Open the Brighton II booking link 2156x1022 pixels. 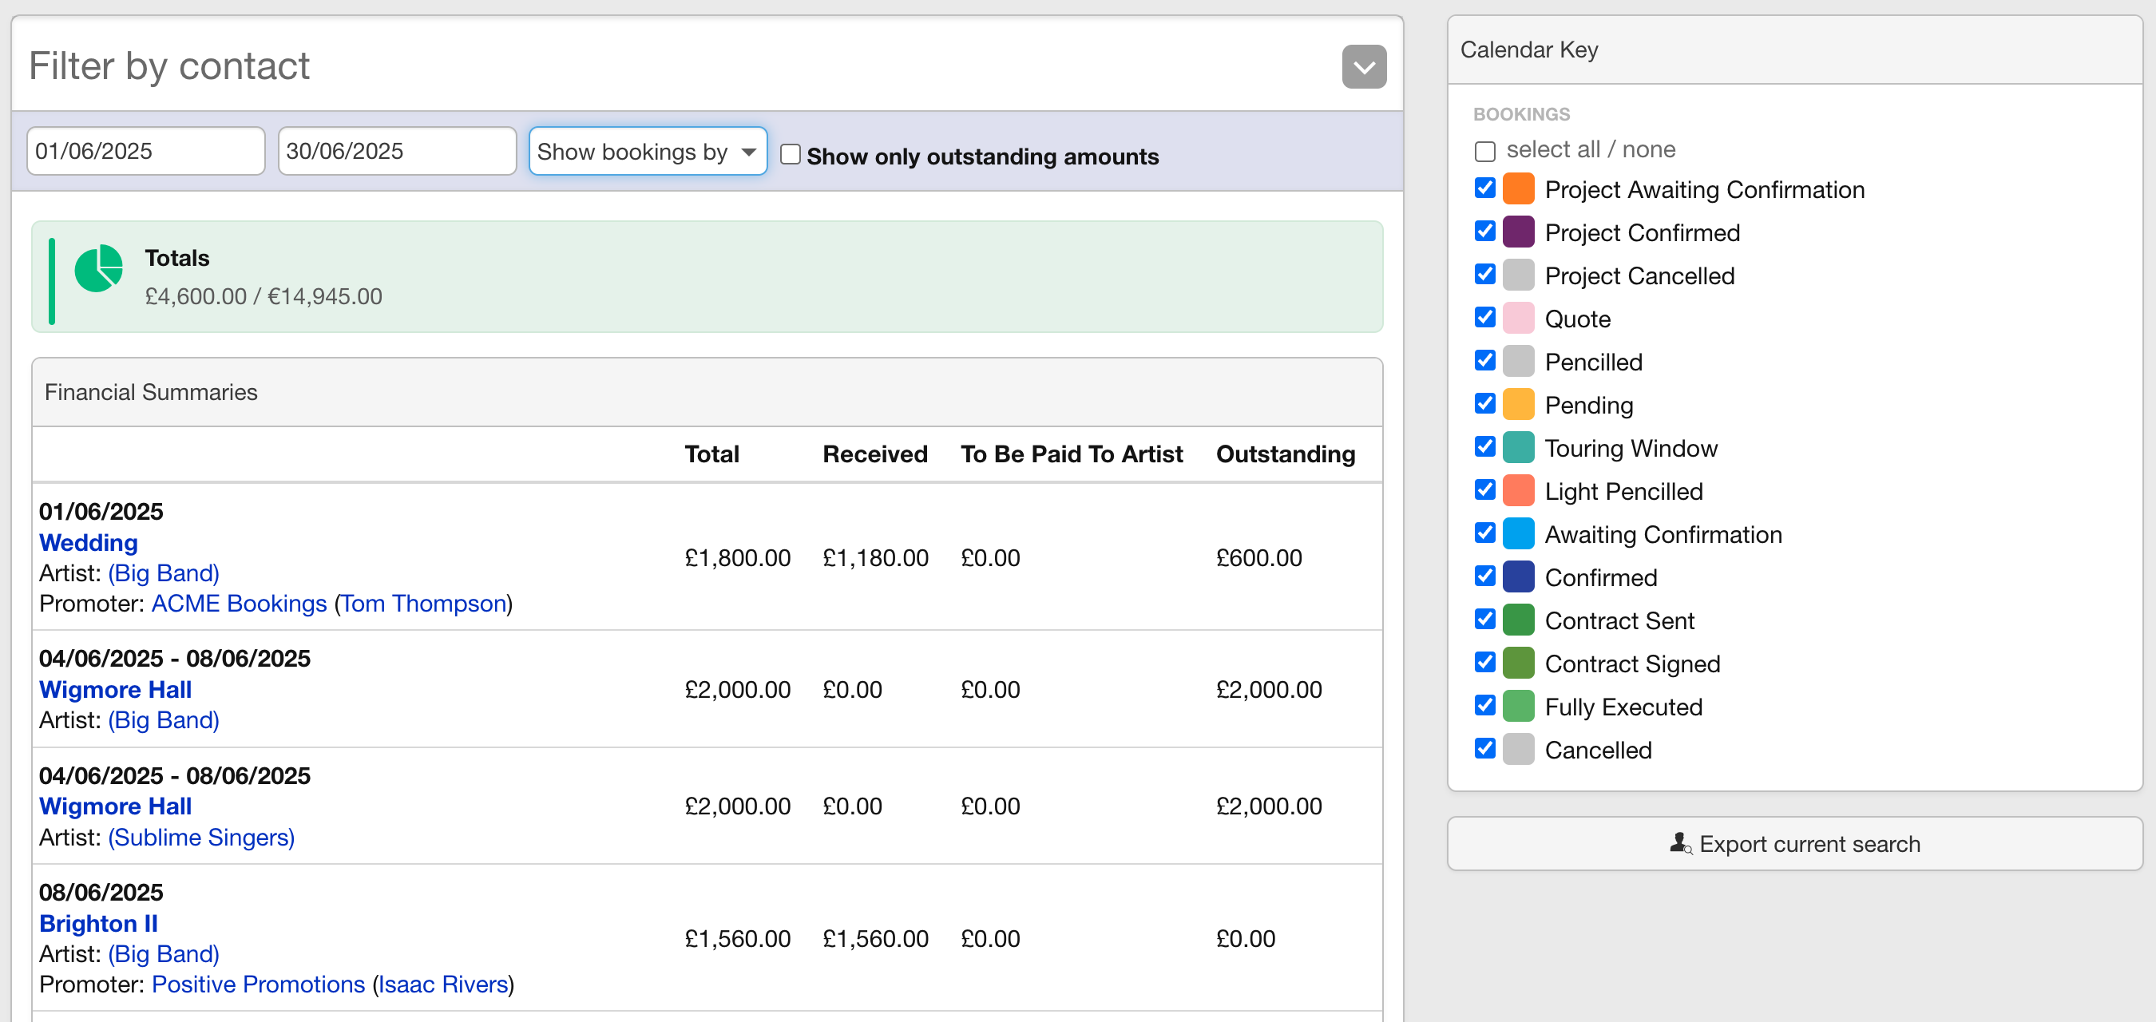[x=99, y=923]
